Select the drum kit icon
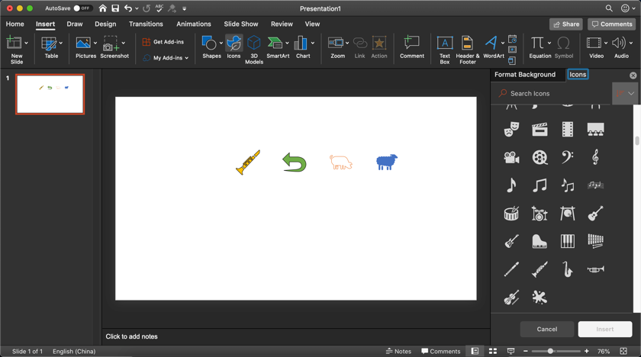641x357 pixels. point(540,214)
